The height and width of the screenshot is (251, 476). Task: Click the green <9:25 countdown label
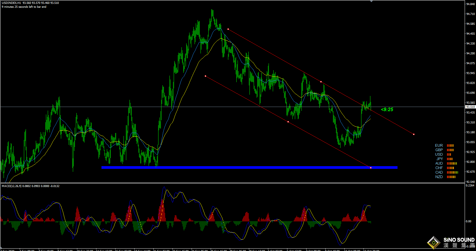[387, 110]
